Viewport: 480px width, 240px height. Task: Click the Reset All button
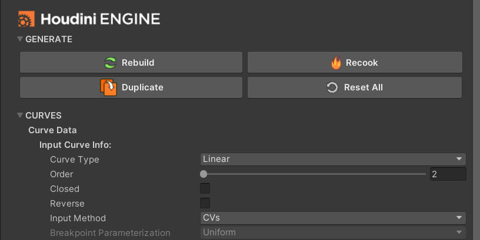355,87
